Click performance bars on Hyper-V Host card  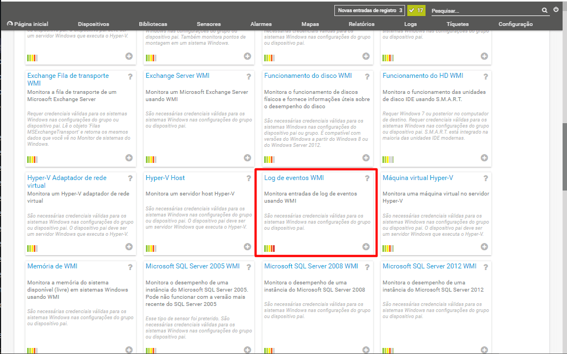pos(151,249)
